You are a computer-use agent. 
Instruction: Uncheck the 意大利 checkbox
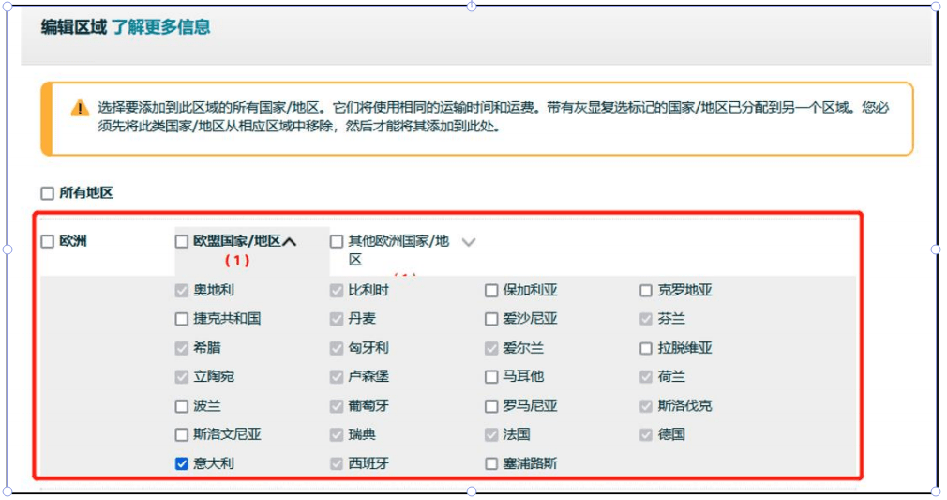pos(182,463)
